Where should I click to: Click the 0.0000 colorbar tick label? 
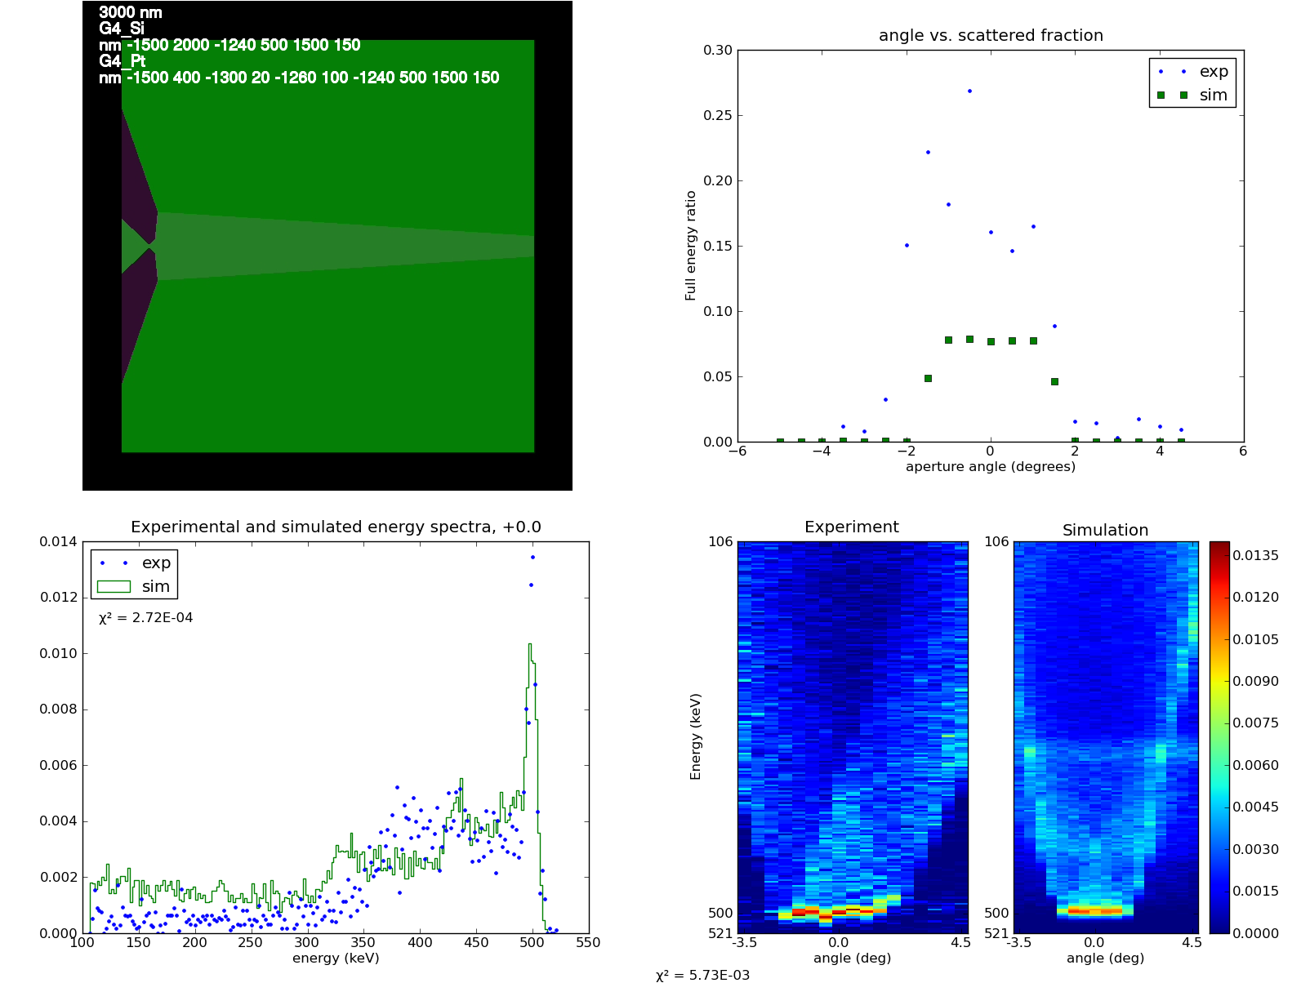(x=1256, y=933)
